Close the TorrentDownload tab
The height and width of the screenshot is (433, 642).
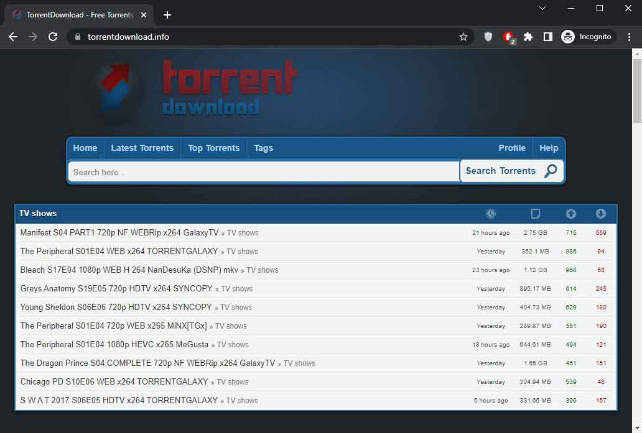pyautogui.click(x=144, y=15)
